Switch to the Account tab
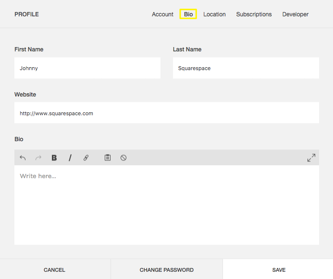Viewport: 333px width, 279px height. pos(162,14)
